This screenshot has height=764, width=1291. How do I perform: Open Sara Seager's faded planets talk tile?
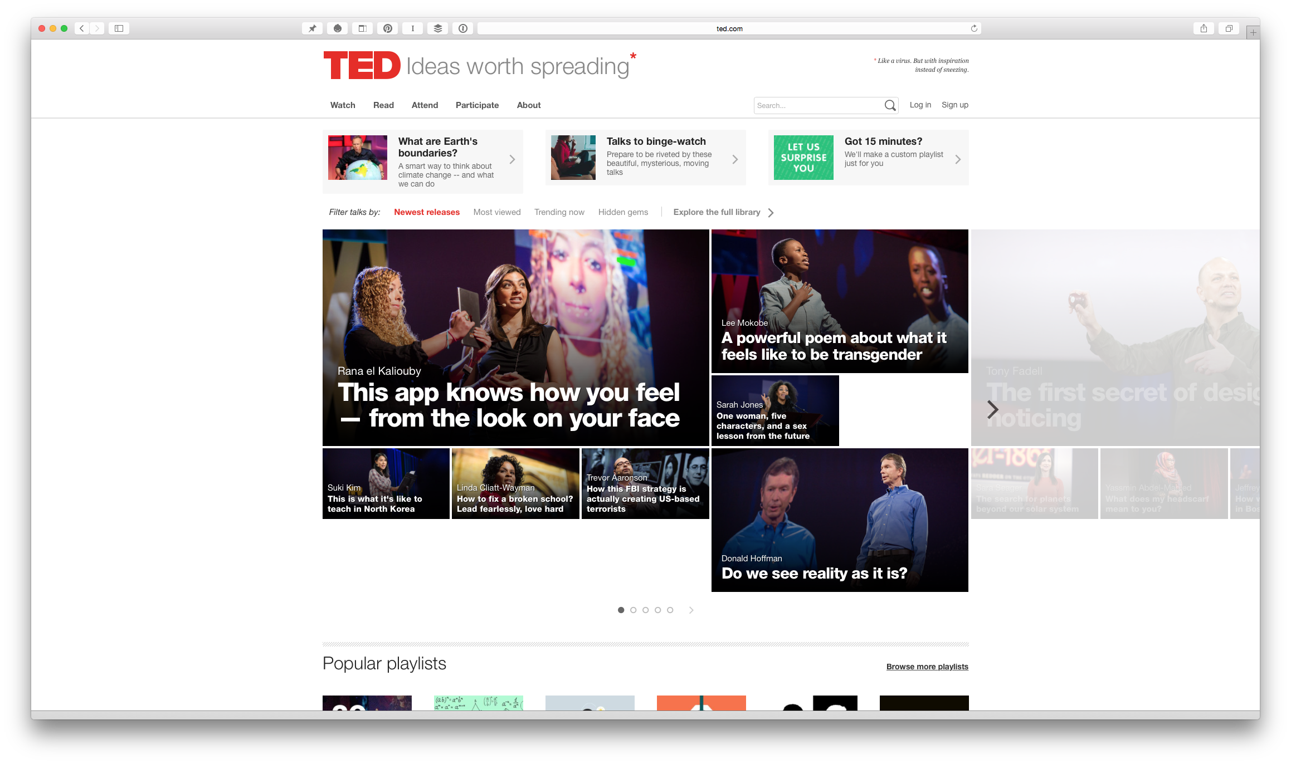coord(1034,483)
